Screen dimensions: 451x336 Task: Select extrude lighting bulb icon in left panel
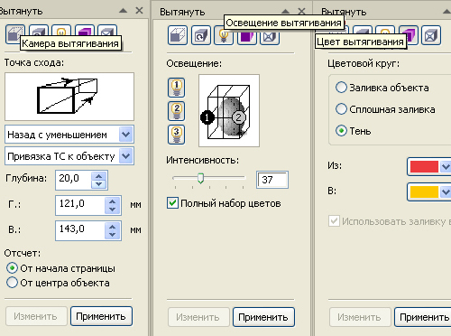[x=61, y=30]
